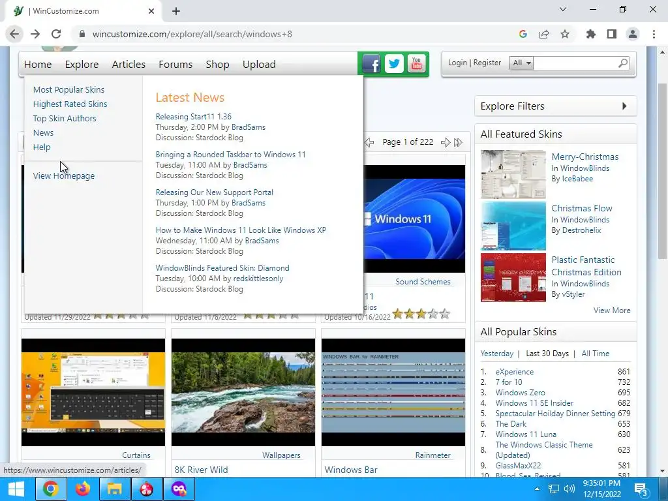This screenshot has height=501, width=668.
Task: Open the YouTube social icon
Action: click(x=416, y=65)
